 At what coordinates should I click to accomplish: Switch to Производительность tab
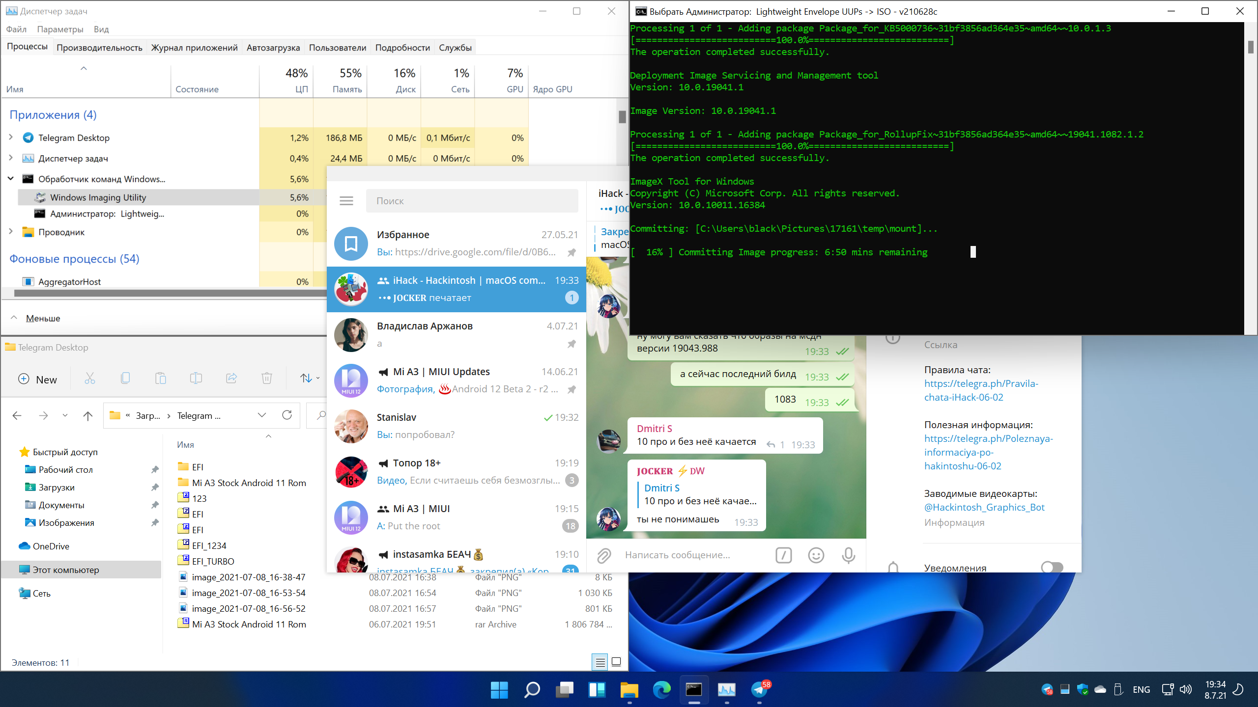click(x=99, y=48)
